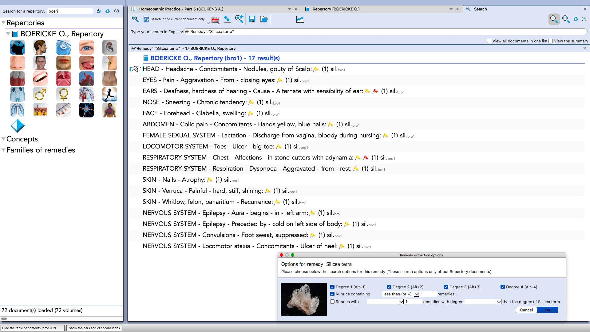590x332 pixels.
Task: Open the Respiratory system lungs icon
Action: (x=18, y=110)
